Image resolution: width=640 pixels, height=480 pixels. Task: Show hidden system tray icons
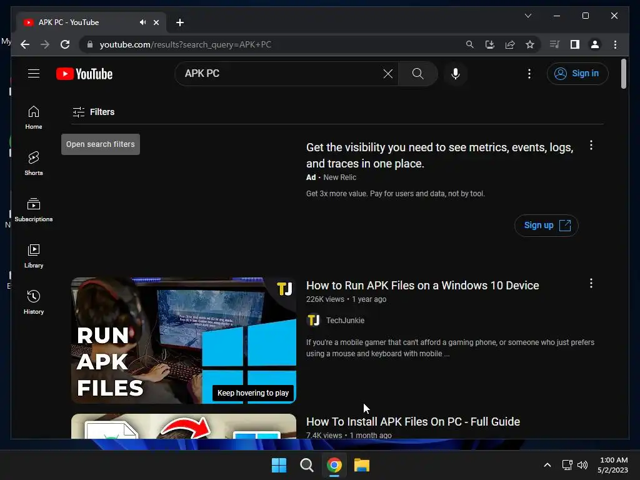coord(547,465)
